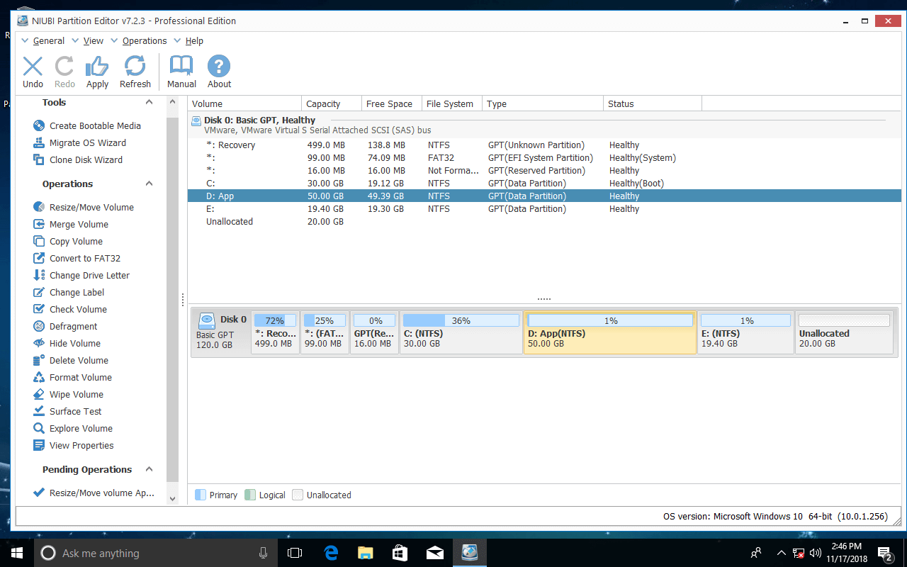Click the Check Volume icon
This screenshot has width=907, height=567.
[39, 309]
